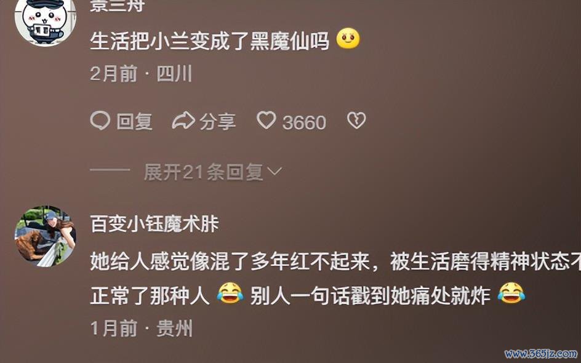
Task: Click the 回复 text label
Action: click(x=134, y=121)
